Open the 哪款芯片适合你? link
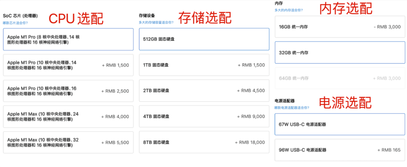 click(15, 23)
